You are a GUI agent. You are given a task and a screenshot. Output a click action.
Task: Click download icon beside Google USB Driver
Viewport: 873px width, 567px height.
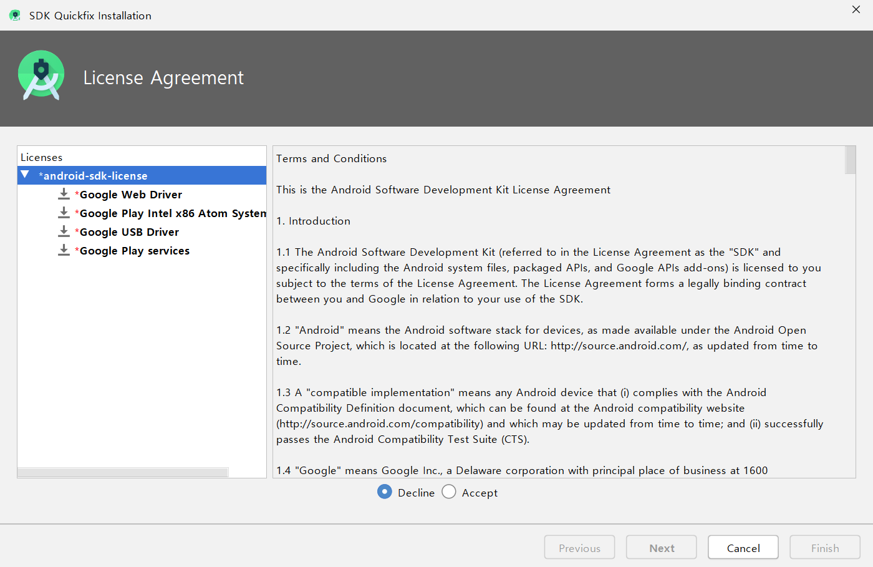(x=64, y=231)
